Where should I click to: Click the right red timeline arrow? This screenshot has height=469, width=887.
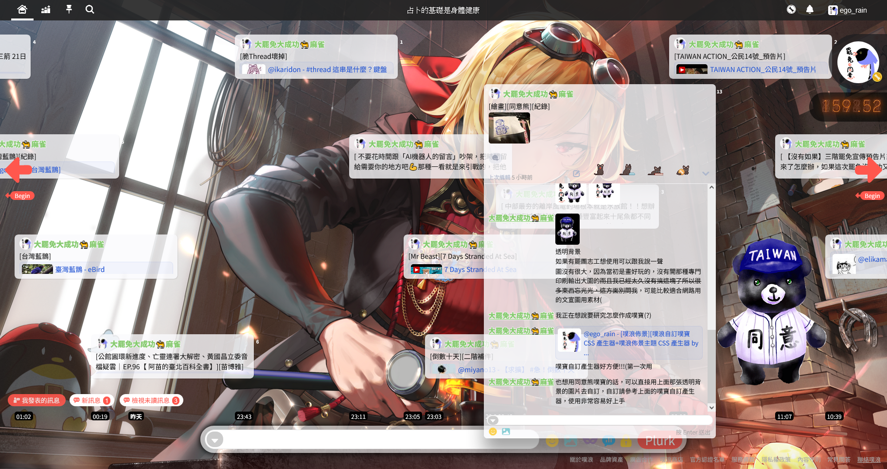(x=868, y=169)
